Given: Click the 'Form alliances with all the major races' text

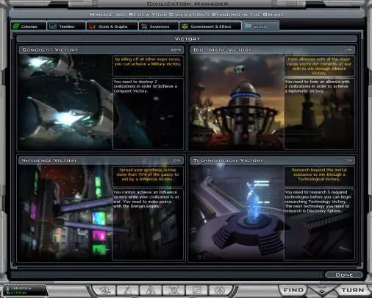Looking at the screenshot, I should pyautogui.click(x=319, y=66).
